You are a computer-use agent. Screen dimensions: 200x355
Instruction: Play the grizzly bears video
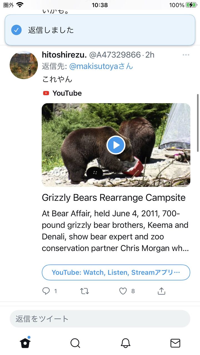point(116,145)
